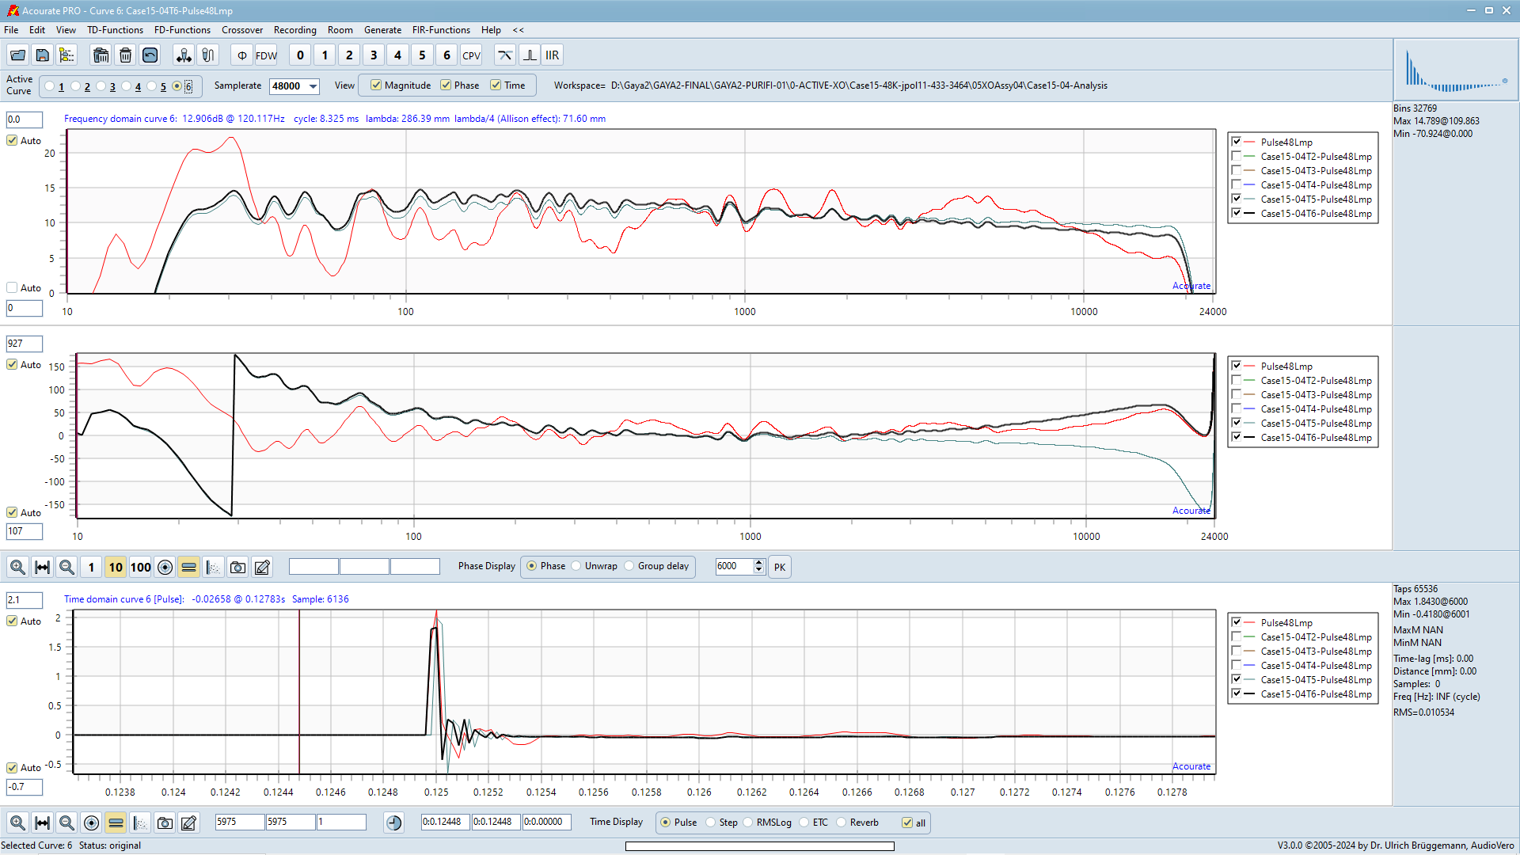This screenshot has width=1520, height=855.
Task: Click the dotted scatter icon in time toolbar
Action: point(140,823)
